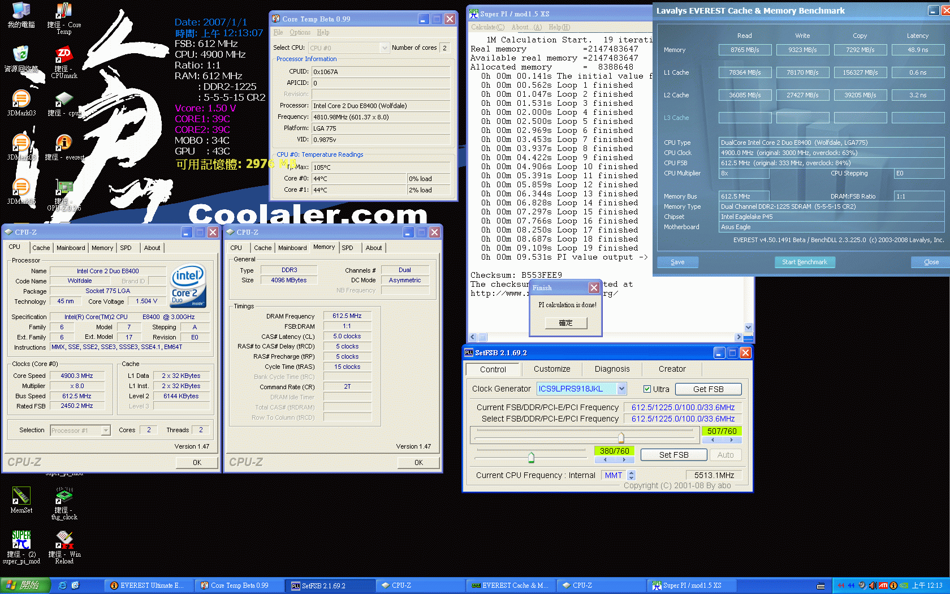Click the Super PI title bar icon
Screen dimensions: 950x594
[474, 14]
